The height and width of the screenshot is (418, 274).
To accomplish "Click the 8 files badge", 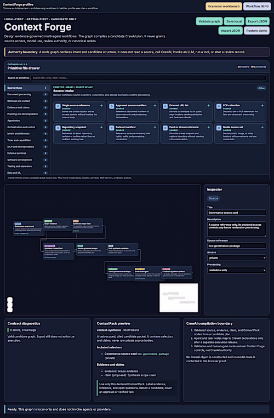I will pos(261,88).
